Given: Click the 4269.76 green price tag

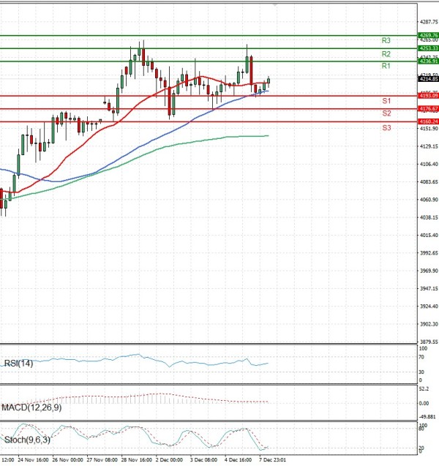Looking at the screenshot, I should click(x=428, y=35).
